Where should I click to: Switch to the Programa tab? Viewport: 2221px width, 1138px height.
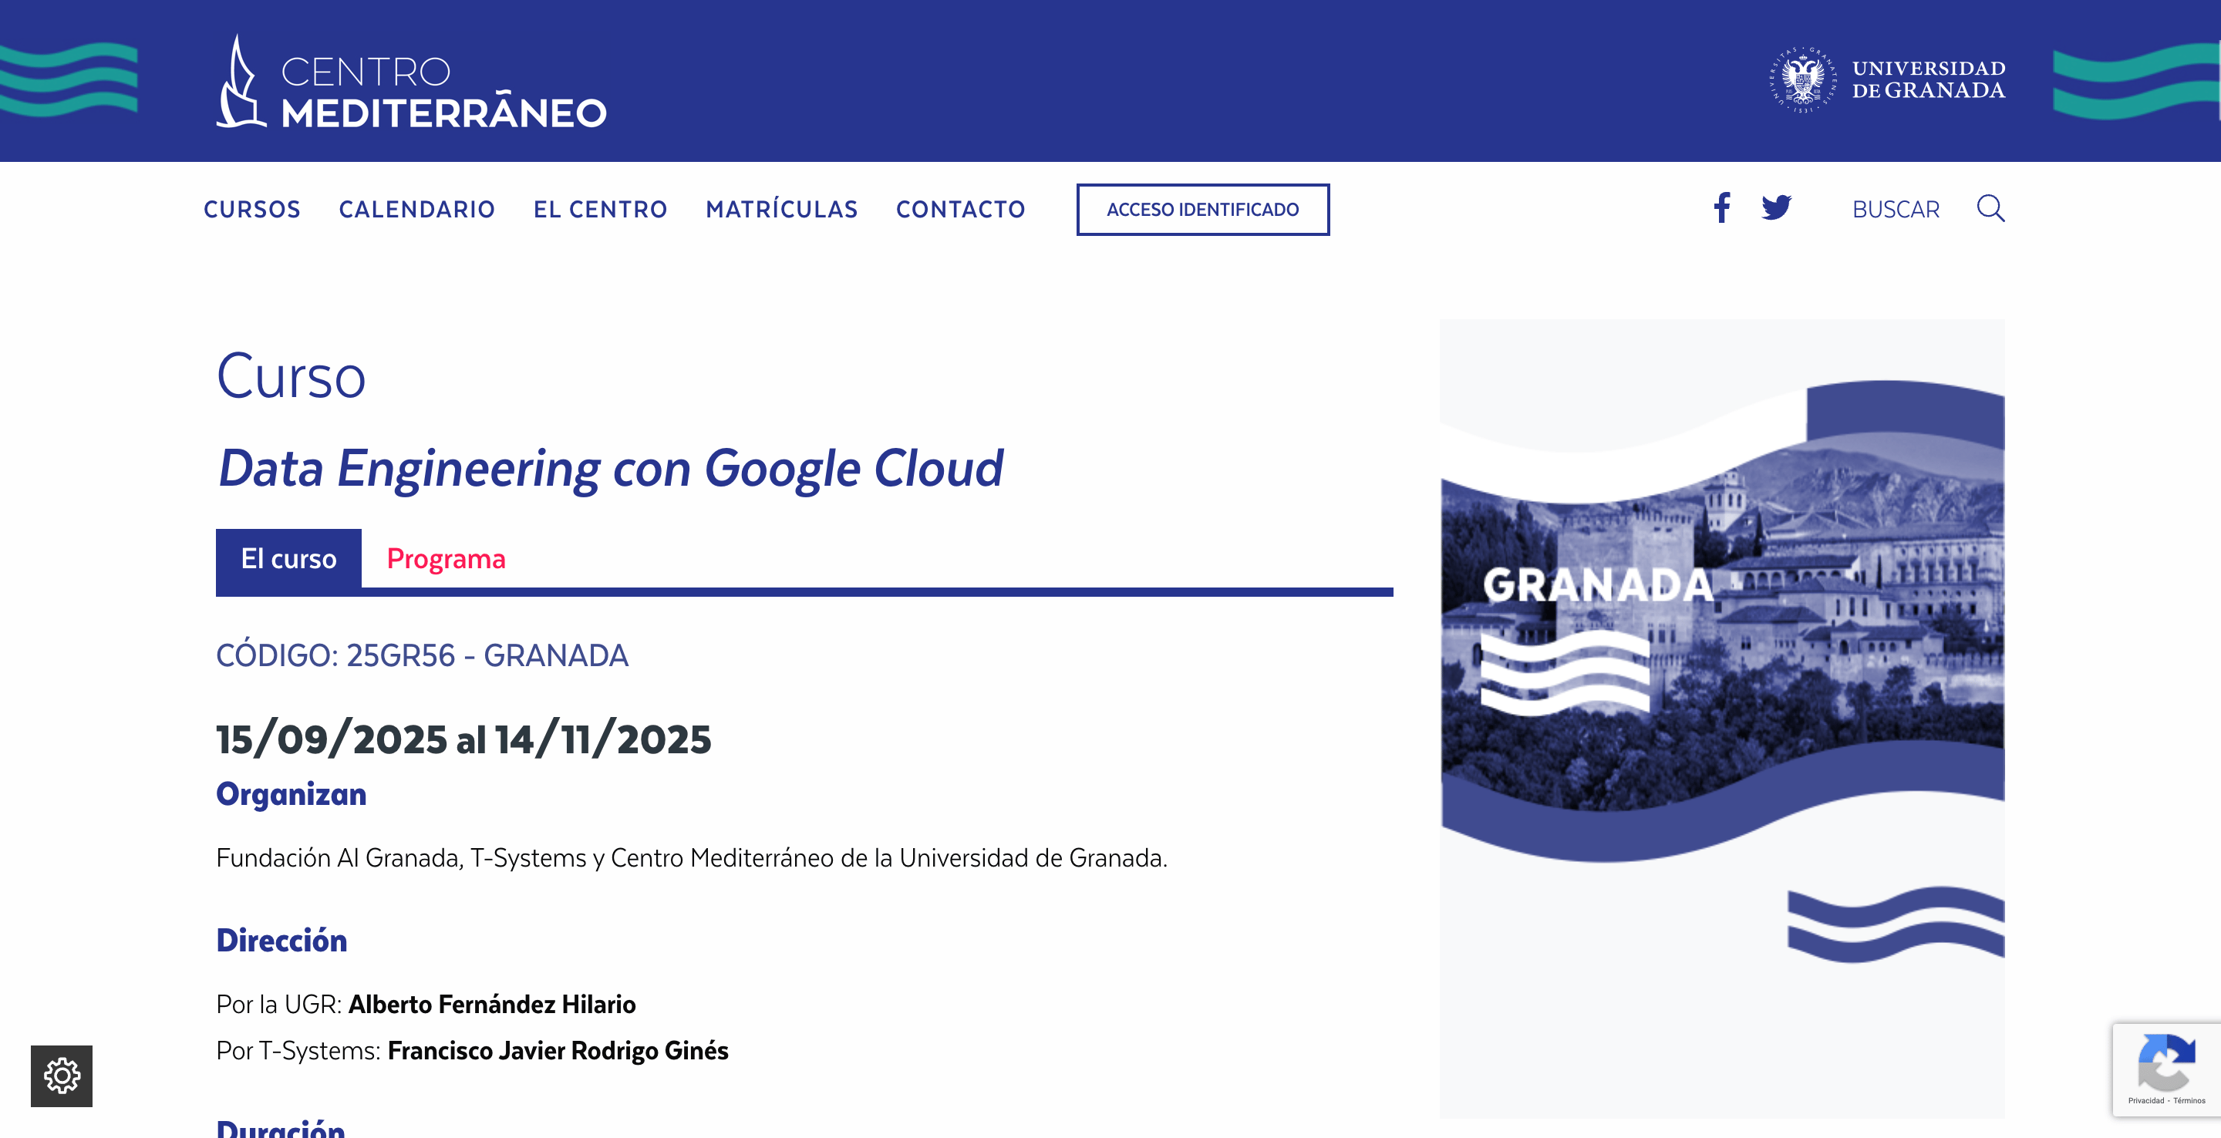click(446, 559)
